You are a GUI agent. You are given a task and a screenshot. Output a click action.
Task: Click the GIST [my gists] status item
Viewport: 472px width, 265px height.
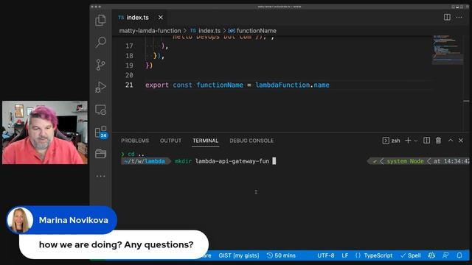[239, 255]
